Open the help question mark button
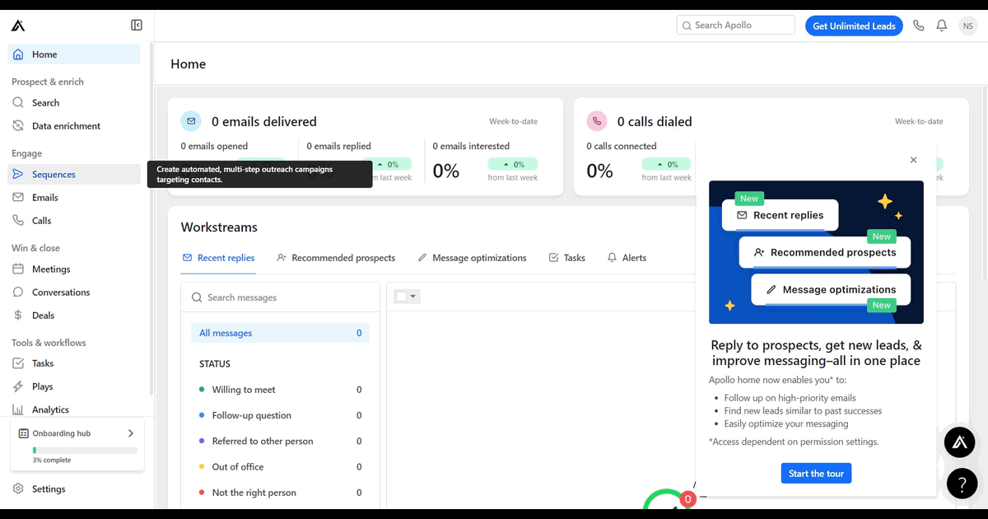 [x=962, y=484]
